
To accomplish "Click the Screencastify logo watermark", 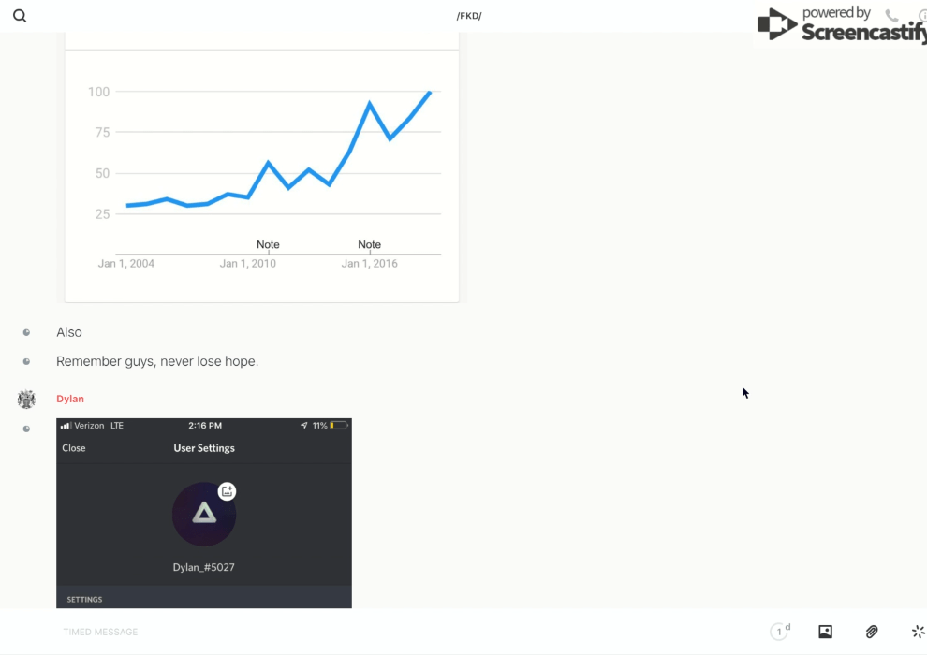I will [840, 24].
